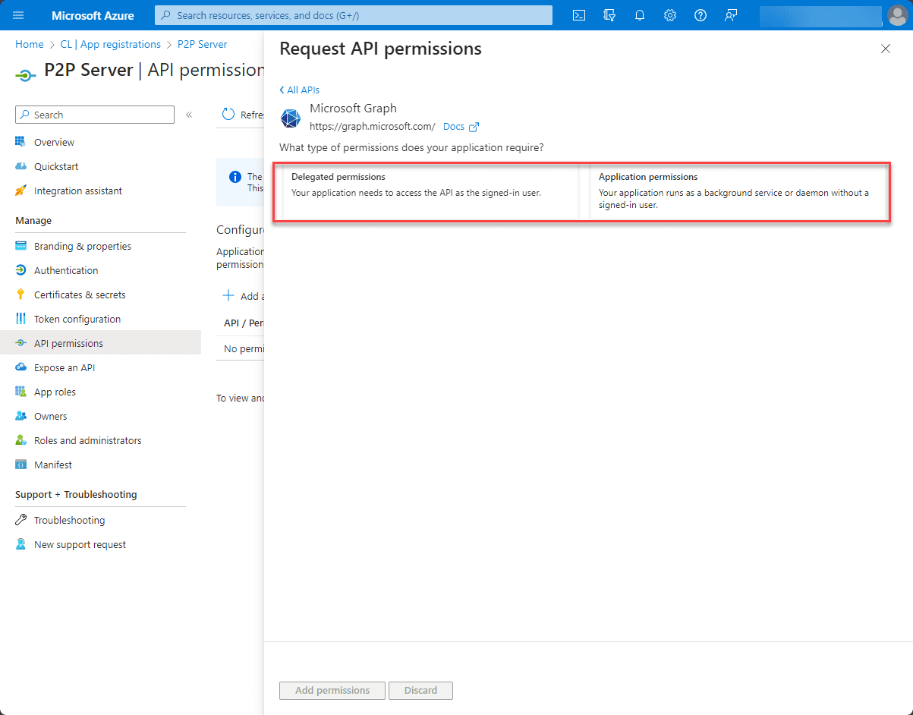Choose Delegated permissions
Viewport: 913px width, 715px height.
(x=430, y=192)
